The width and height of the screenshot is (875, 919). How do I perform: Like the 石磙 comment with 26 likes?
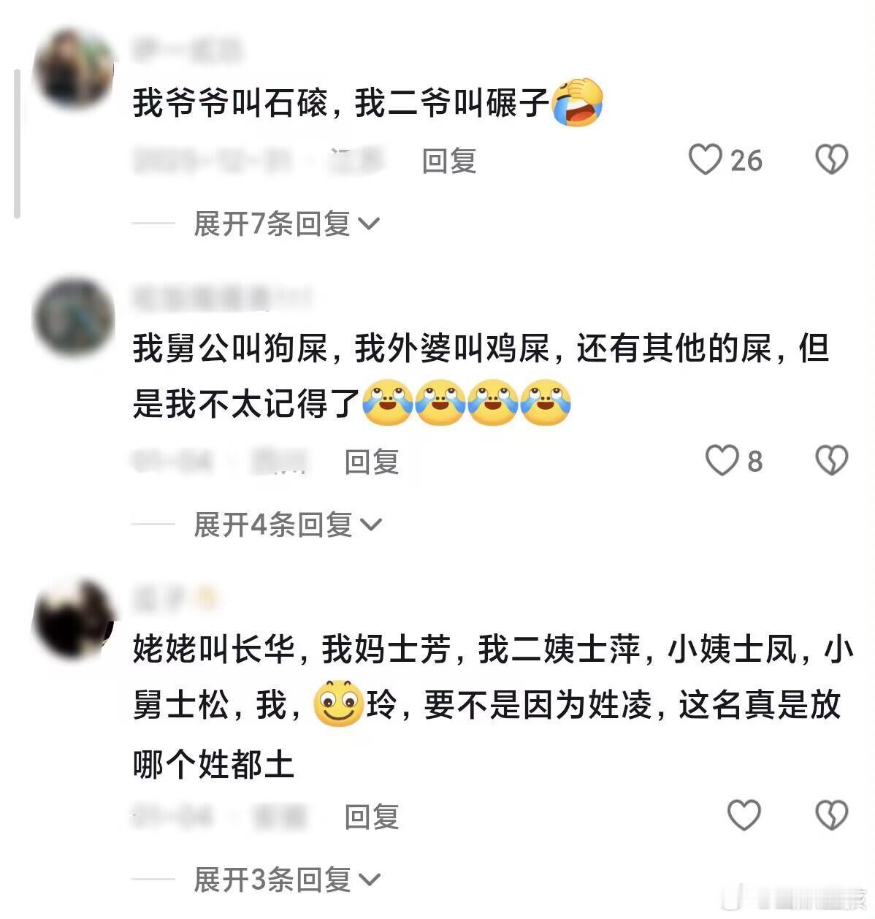tap(706, 159)
